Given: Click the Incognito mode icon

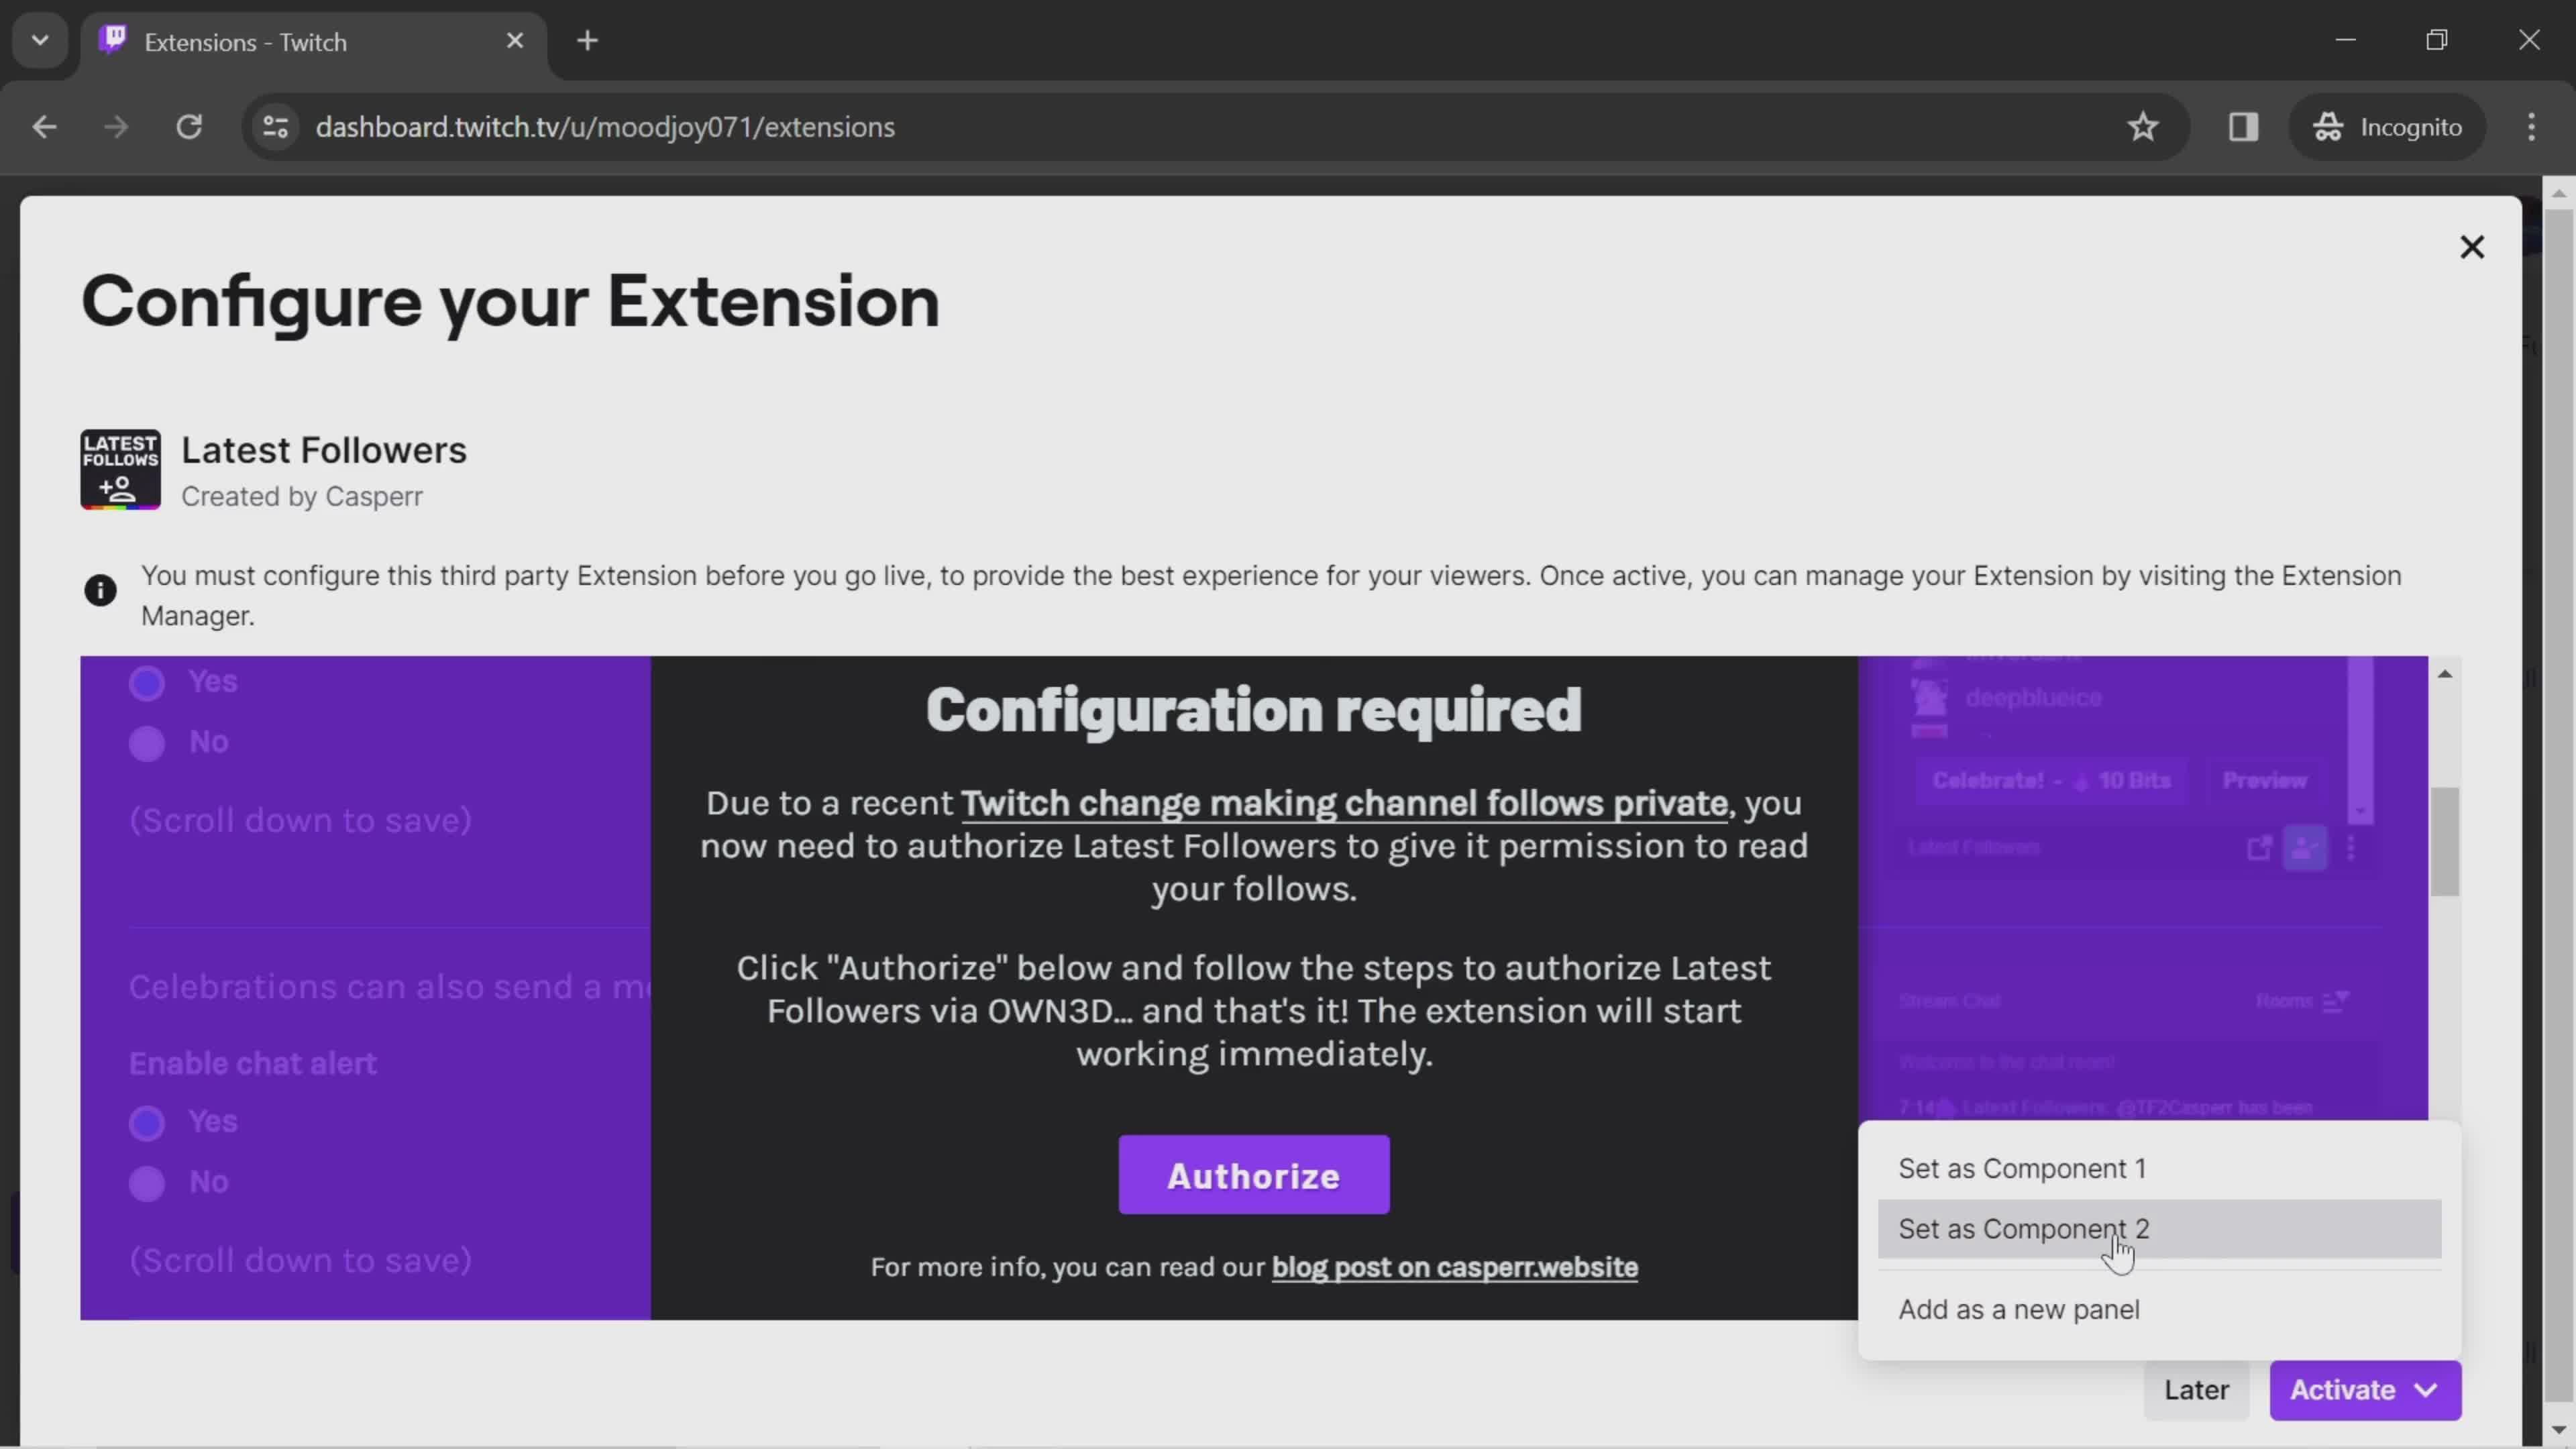Looking at the screenshot, I should (x=2330, y=125).
